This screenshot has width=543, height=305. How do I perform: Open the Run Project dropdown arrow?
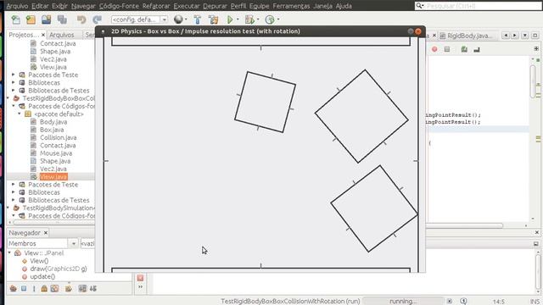[x=238, y=19]
